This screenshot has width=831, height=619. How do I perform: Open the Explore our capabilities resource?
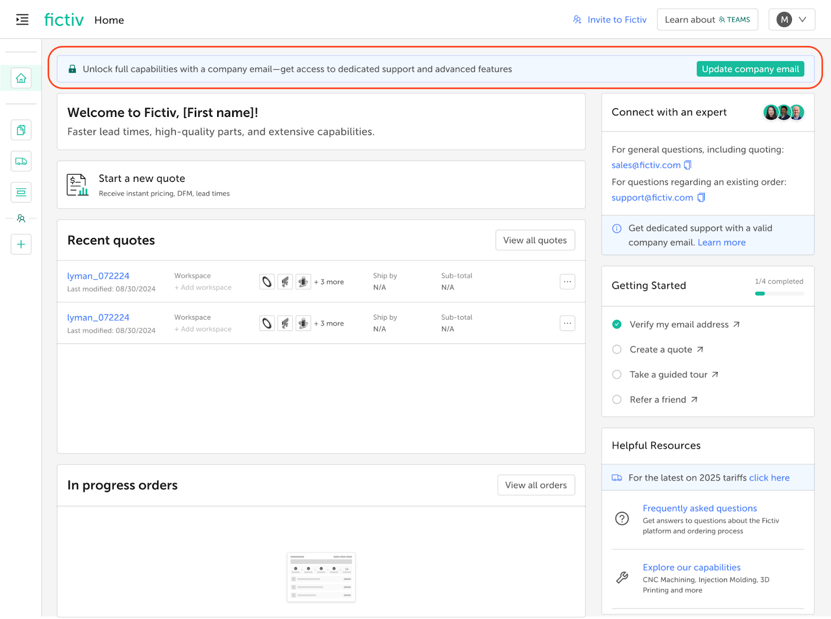coord(691,568)
